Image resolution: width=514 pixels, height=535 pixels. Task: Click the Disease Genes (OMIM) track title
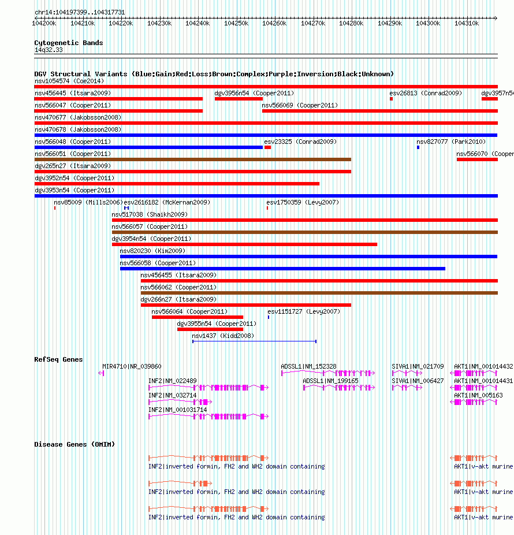(75, 445)
